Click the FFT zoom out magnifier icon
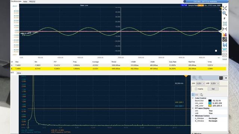239x134 pixels. tap(201, 78)
